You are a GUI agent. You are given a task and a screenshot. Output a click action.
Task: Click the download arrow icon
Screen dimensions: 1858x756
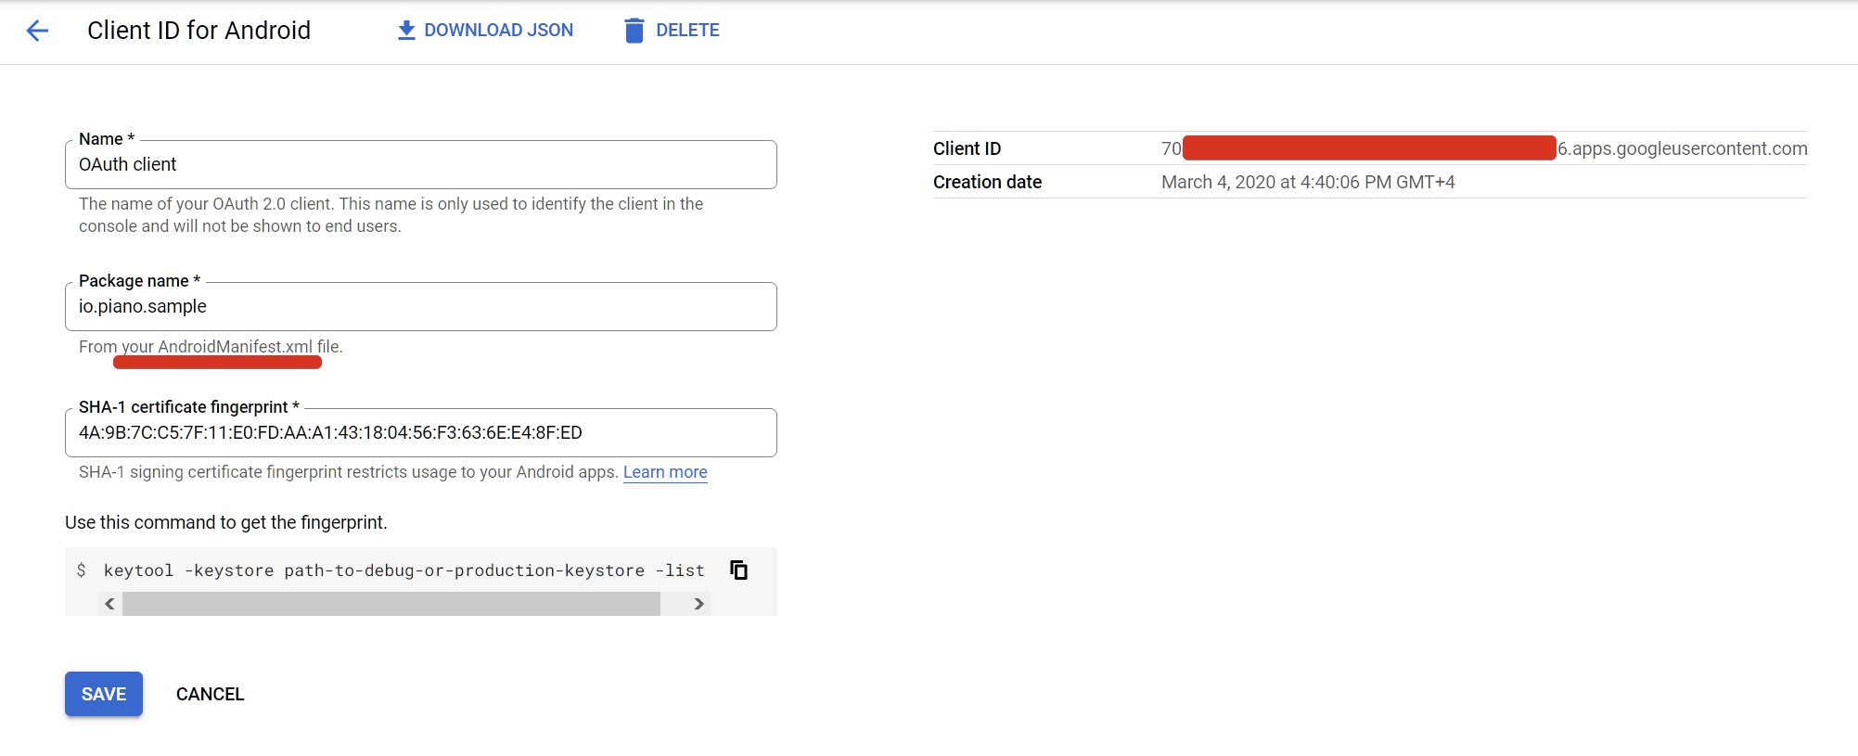[406, 31]
